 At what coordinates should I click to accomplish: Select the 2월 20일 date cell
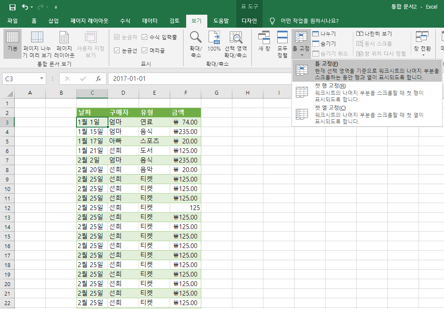tap(92, 170)
